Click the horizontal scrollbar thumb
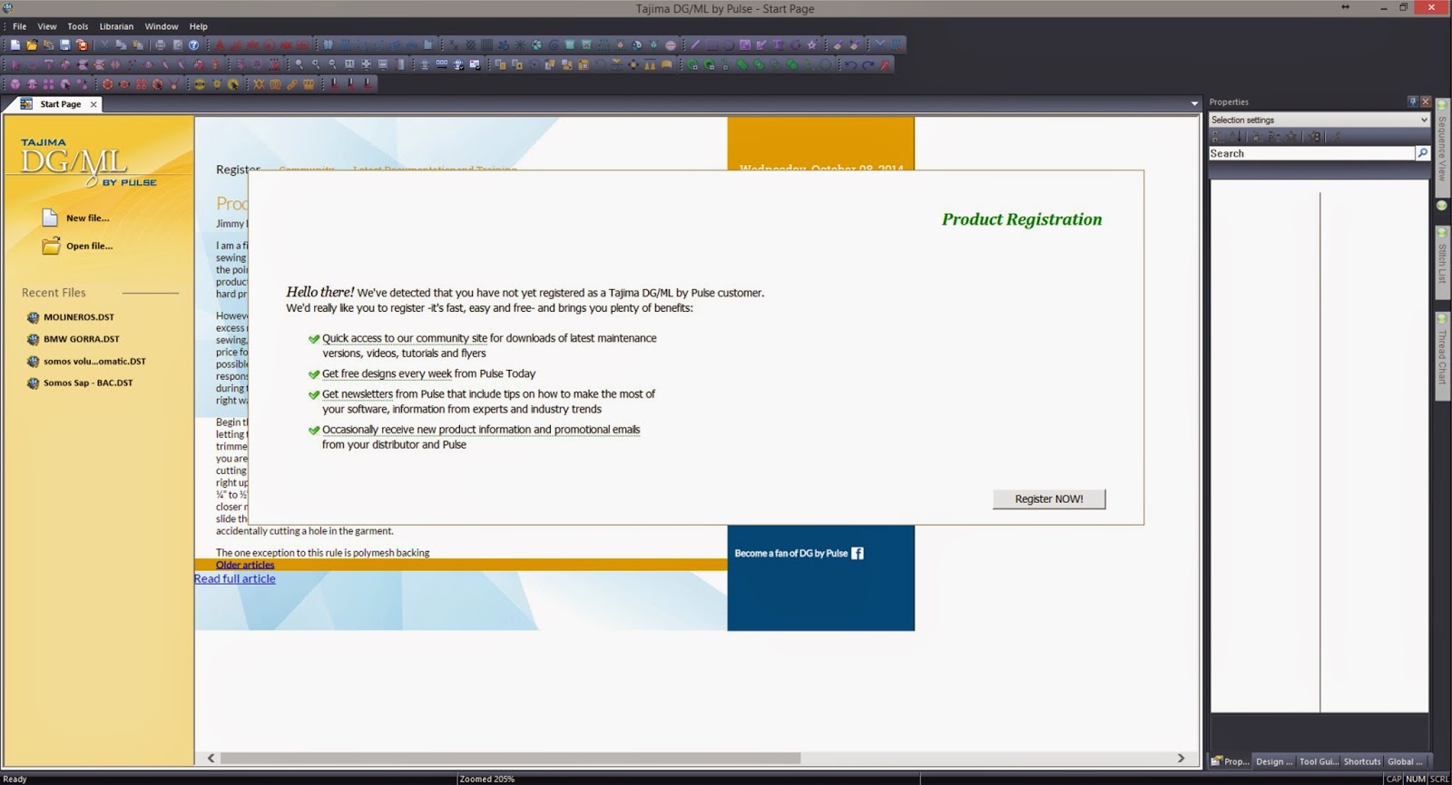Image resolution: width=1452 pixels, height=785 pixels. coord(510,758)
